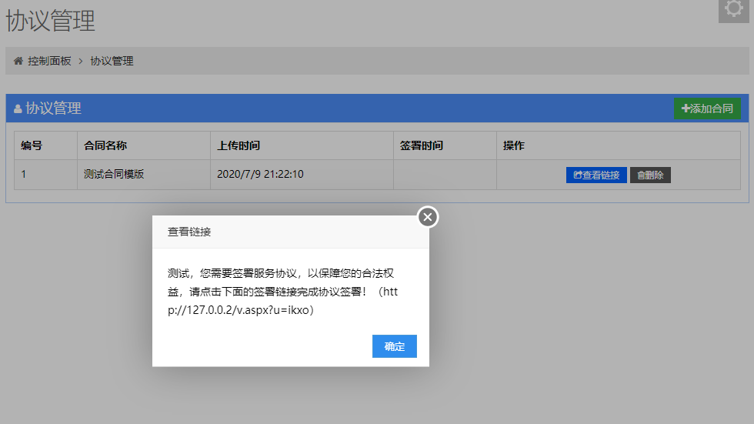Click 查看链接 for 测试合同模版
This screenshot has height=424, width=754.
(x=596, y=175)
